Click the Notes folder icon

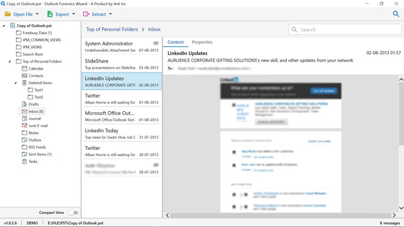coord(24,133)
